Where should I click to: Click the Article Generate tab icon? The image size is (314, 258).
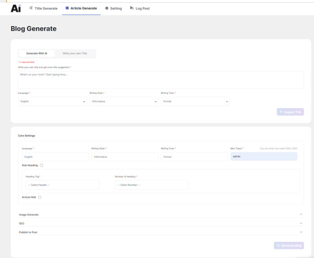tap(67, 8)
